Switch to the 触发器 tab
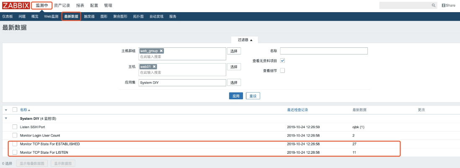The height and width of the screenshot is (168, 460). 89,16
